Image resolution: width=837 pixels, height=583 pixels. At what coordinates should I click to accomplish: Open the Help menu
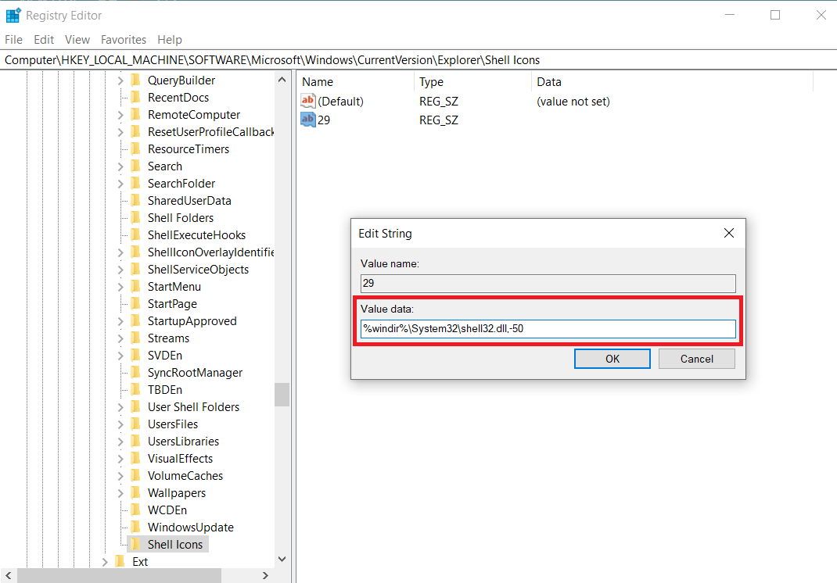pyautogui.click(x=170, y=40)
